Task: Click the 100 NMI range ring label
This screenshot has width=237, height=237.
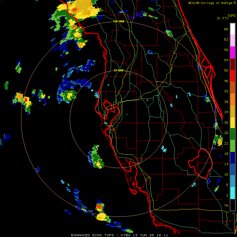Action: (118, 21)
